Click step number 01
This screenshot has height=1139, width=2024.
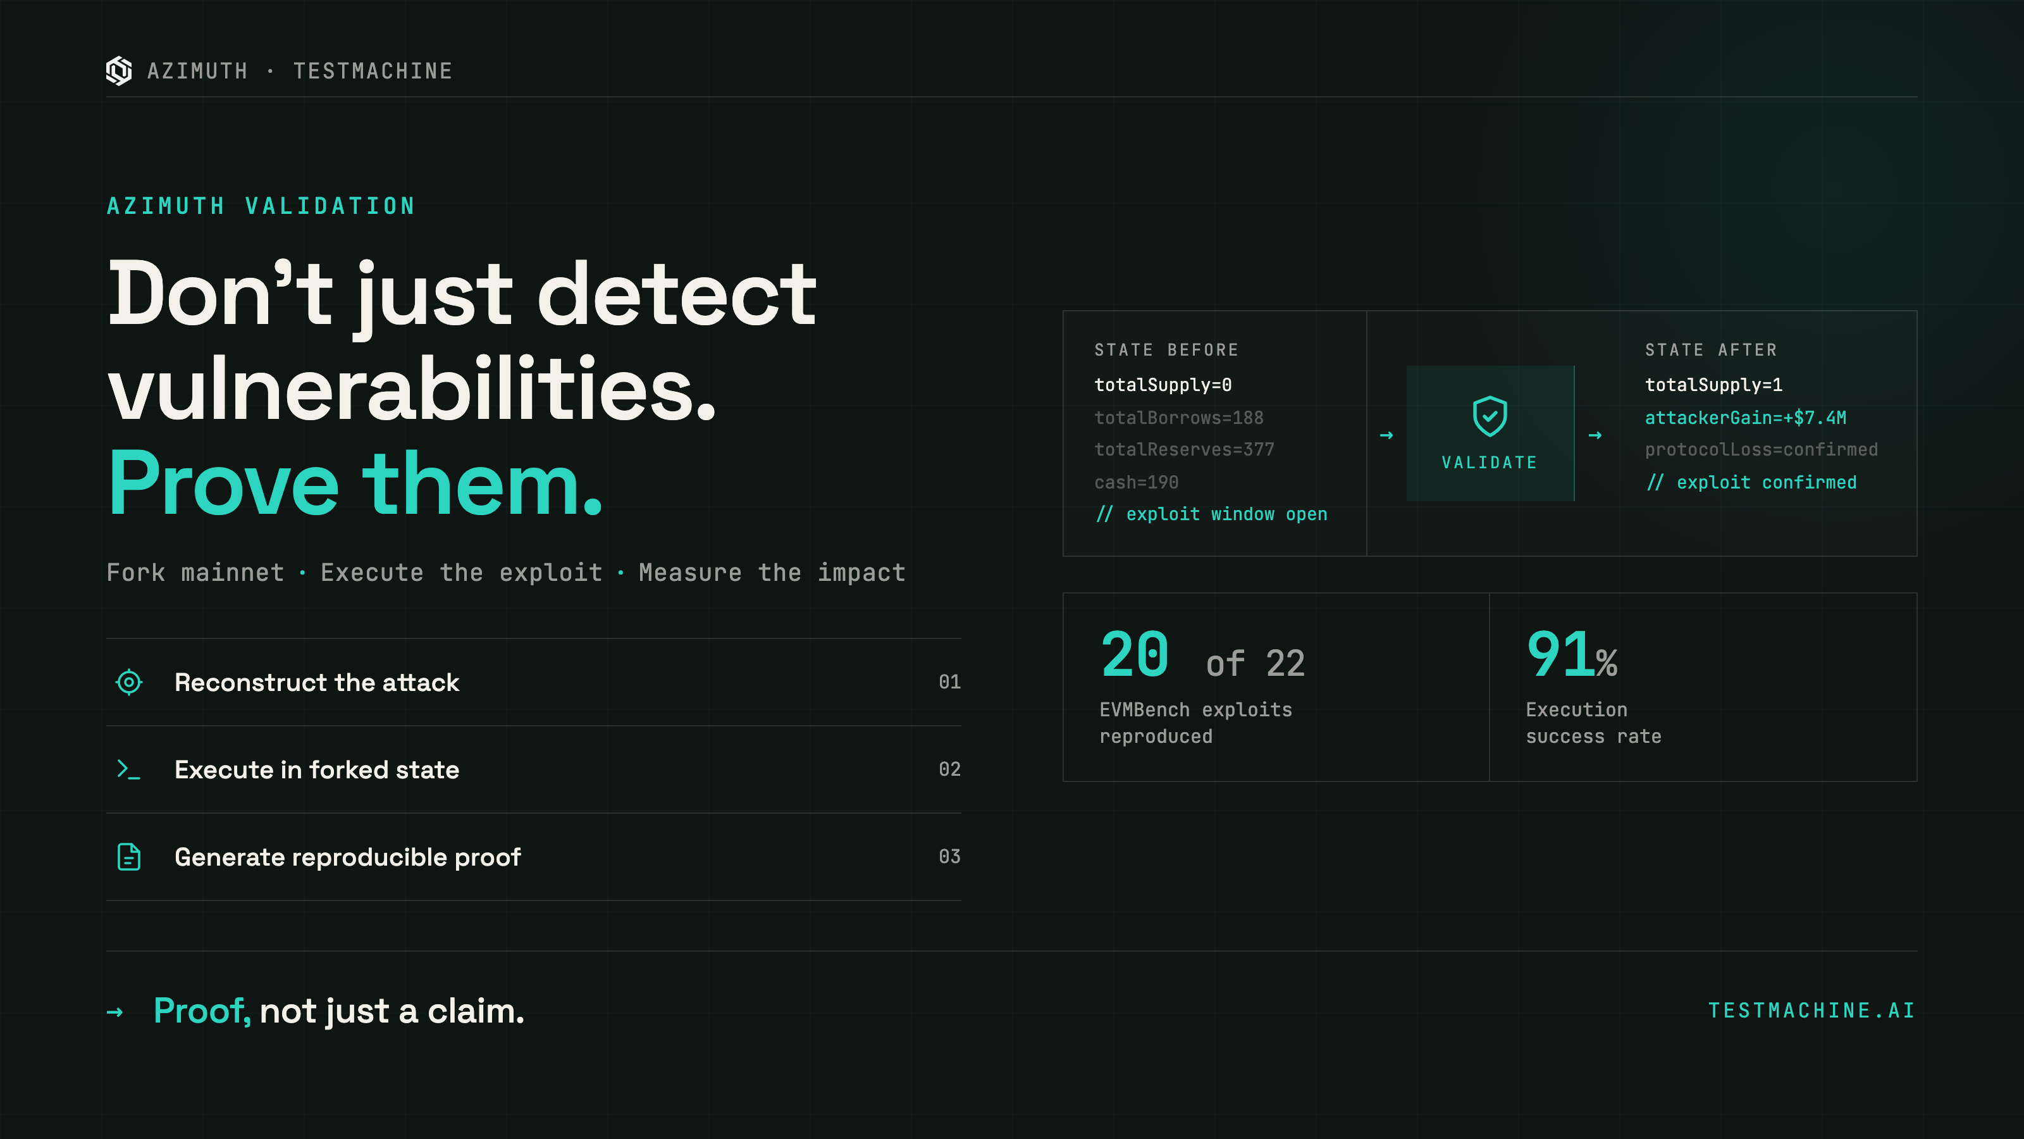(x=949, y=682)
